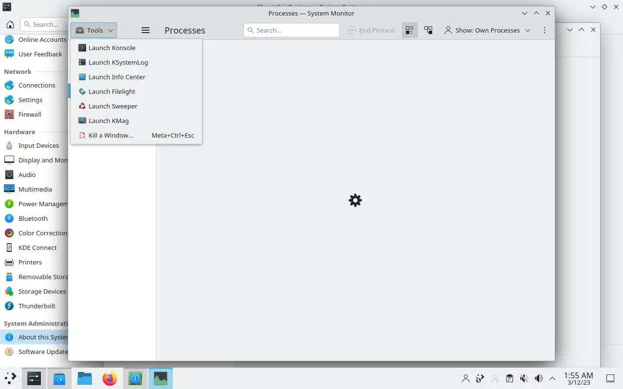Choose Launch Info Center
623x389 pixels.
tap(136, 77)
